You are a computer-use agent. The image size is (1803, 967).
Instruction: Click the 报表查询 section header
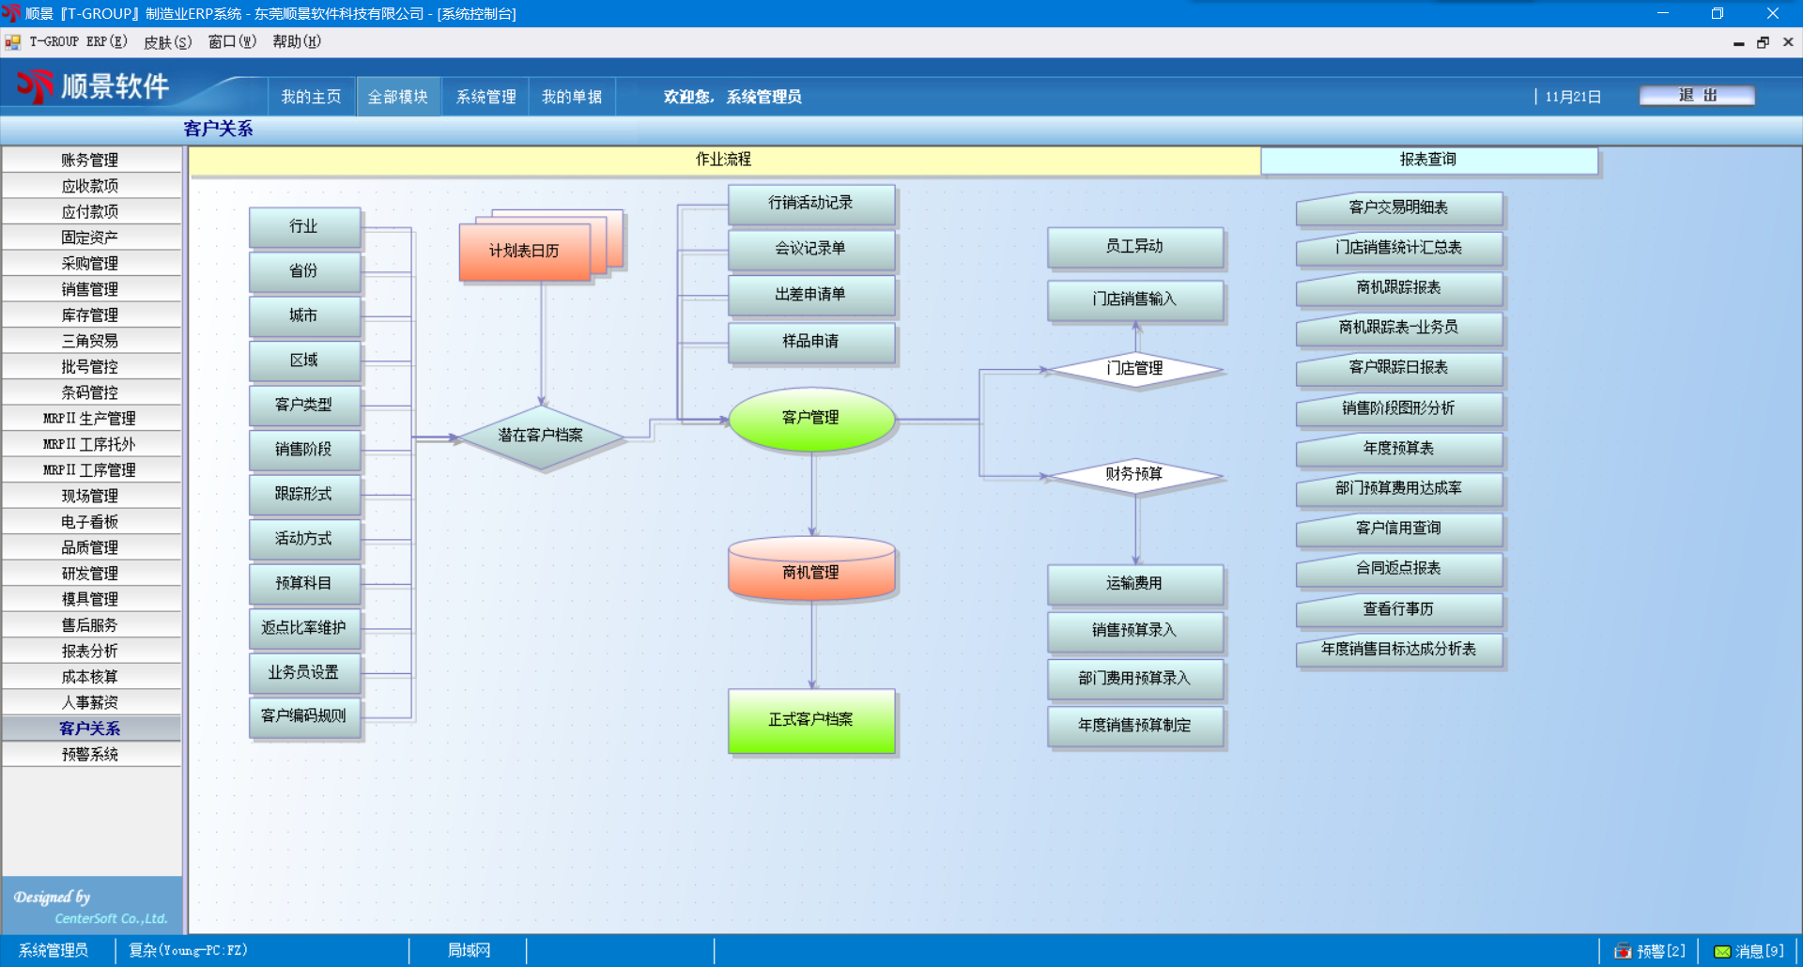pyautogui.click(x=1427, y=160)
